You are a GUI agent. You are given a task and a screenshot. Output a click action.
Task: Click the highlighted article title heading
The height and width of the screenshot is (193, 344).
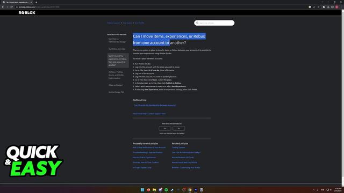tap(169, 39)
